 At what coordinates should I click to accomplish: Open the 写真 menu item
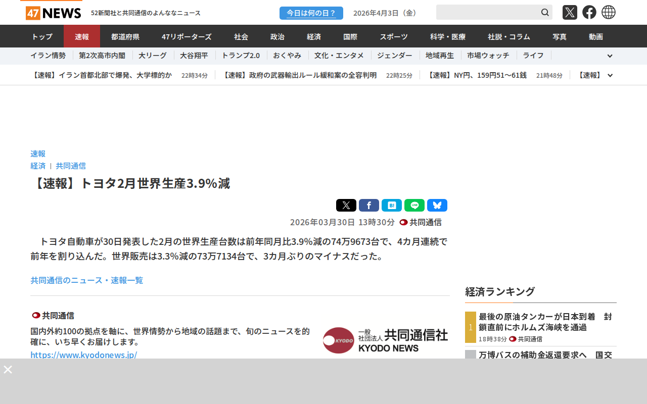560,36
